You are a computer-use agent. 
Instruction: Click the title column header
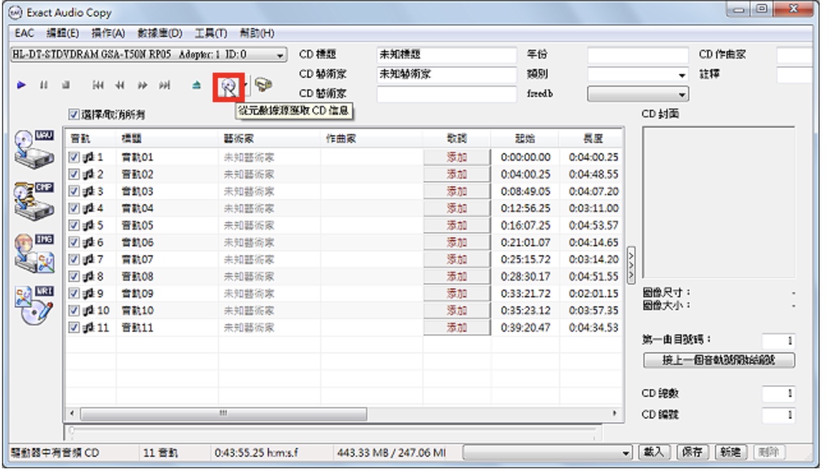tap(167, 140)
